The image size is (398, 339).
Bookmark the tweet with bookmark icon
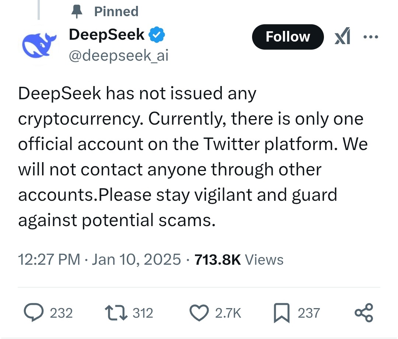pyautogui.click(x=282, y=313)
